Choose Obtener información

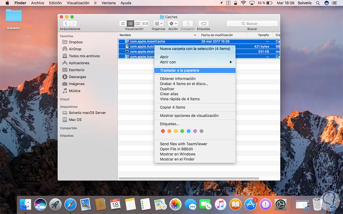[x=195, y=79]
